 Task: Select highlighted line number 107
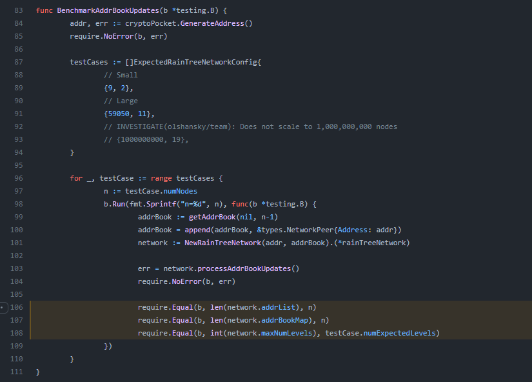pos(17,320)
